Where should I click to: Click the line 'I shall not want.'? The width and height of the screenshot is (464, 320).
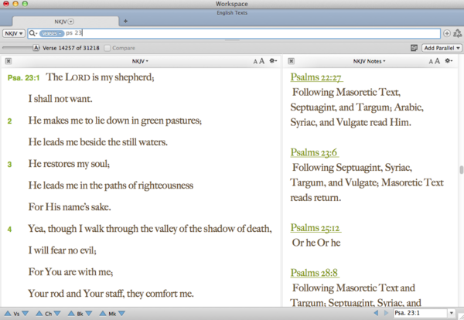tap(60, 99)
